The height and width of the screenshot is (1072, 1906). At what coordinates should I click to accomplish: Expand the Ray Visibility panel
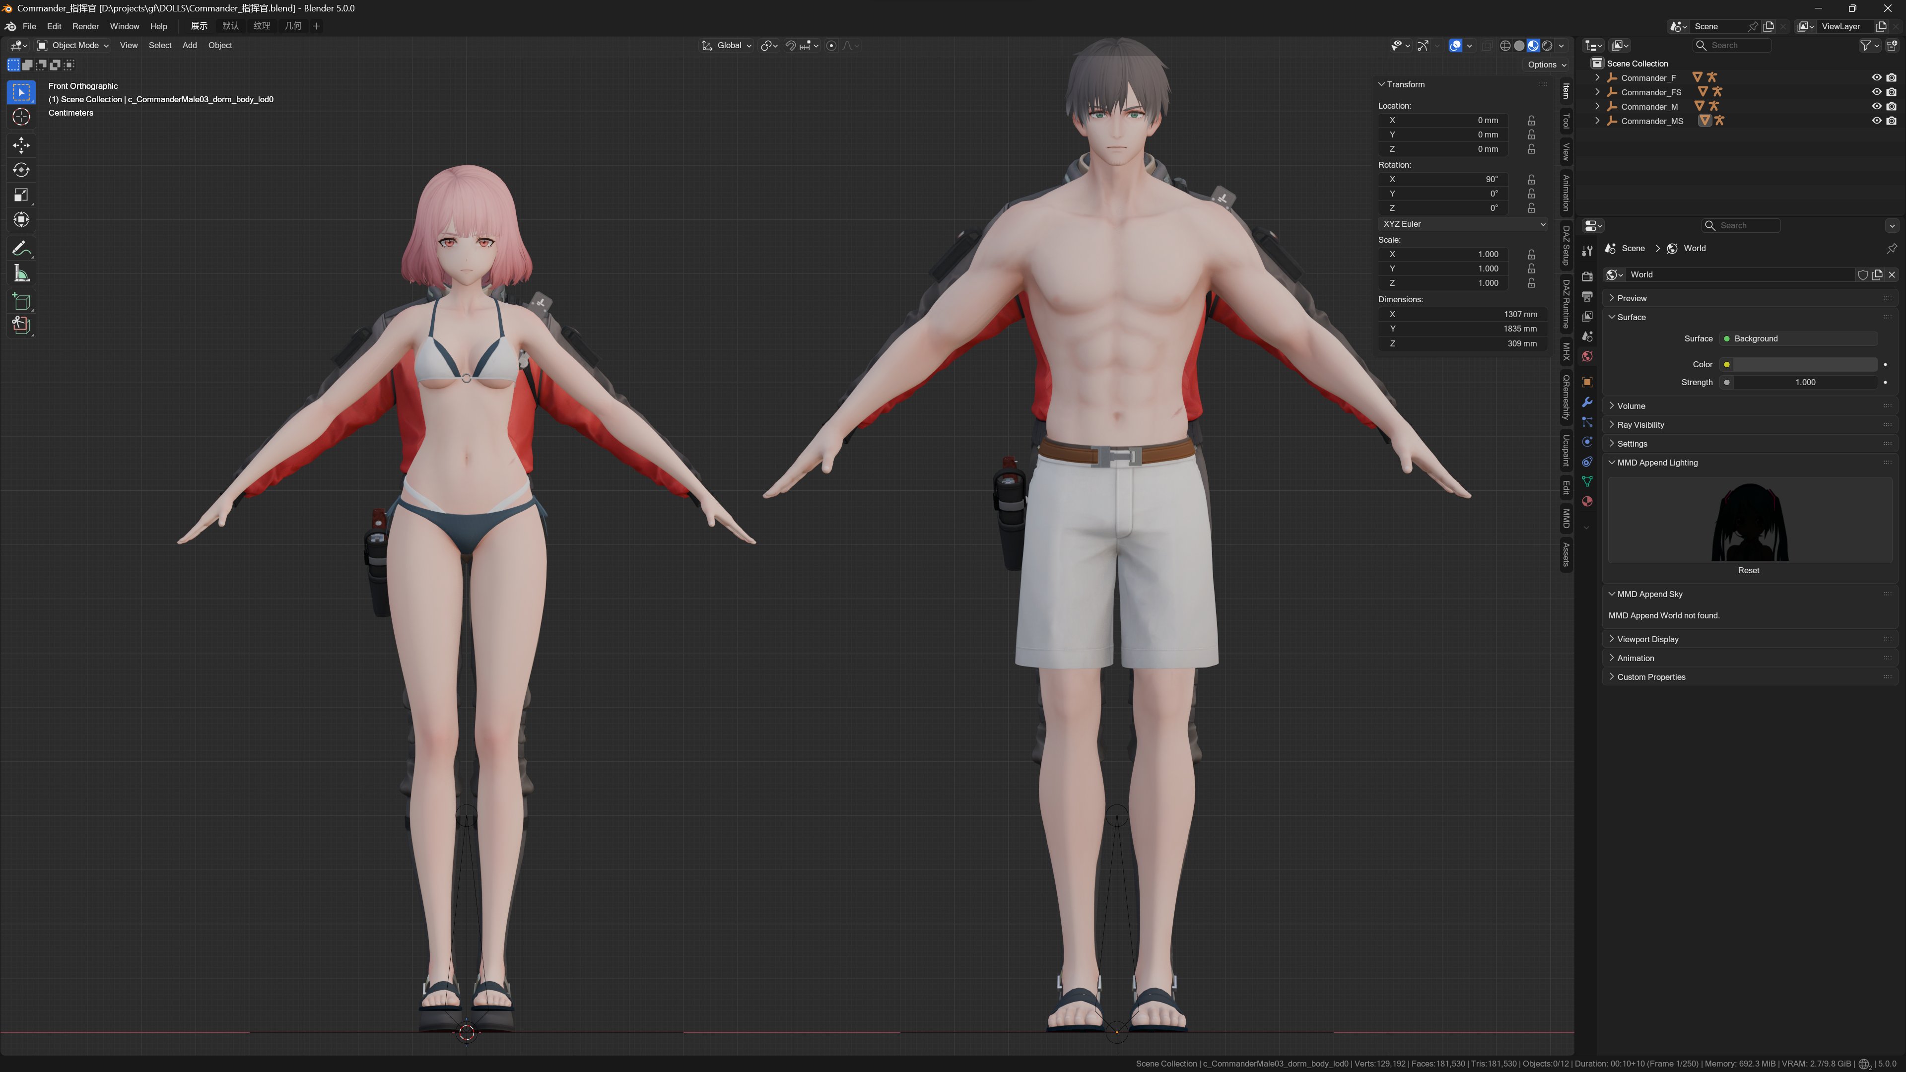1640,425
